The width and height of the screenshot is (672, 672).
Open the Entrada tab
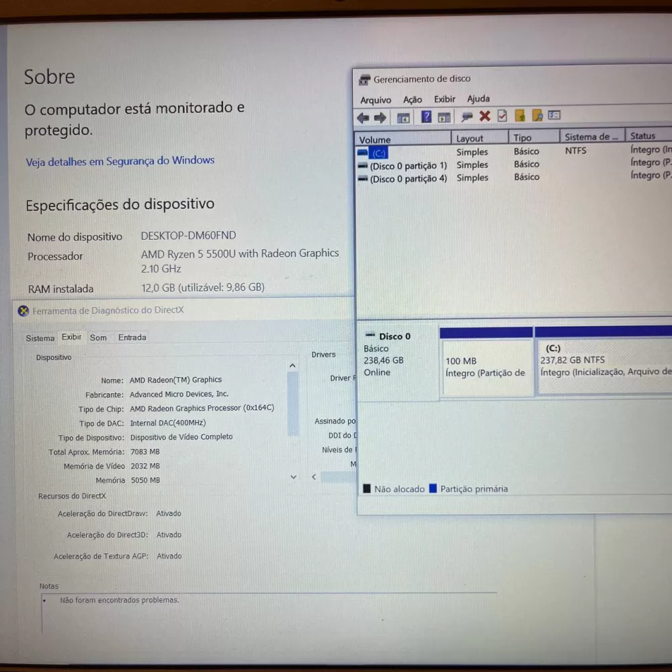(x=132, y=337)
